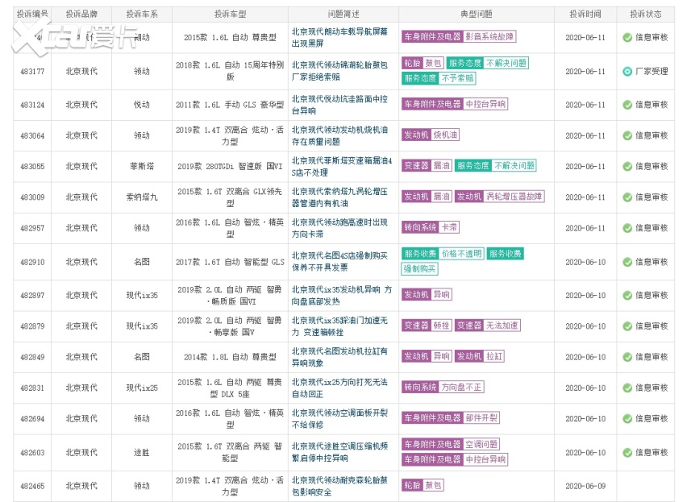Image resolution: width=687 pixels, height=502 pixels.
Task: Click the green status icon for complaint 483055
Action: [x=627, y=166]
